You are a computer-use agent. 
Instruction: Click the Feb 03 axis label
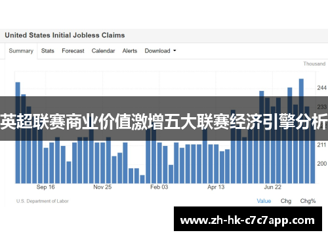click(159, 187)
